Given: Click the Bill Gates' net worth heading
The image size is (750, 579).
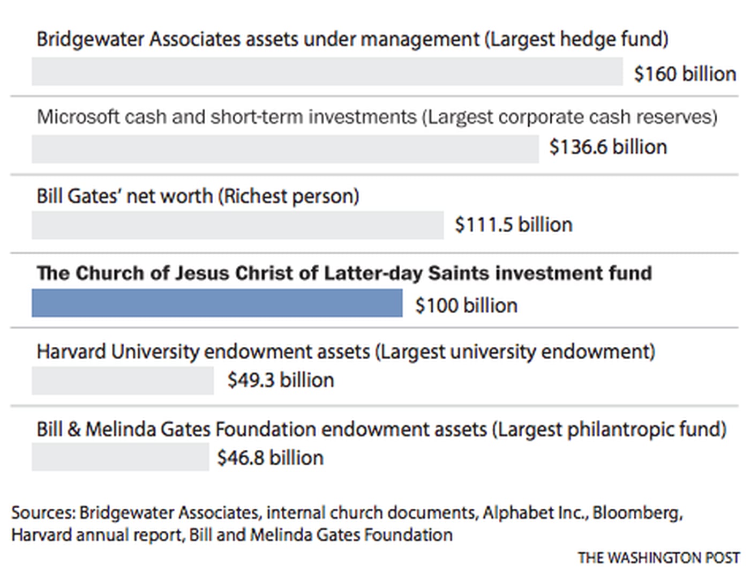Looking at the screenshot, I should click(198, 196).
